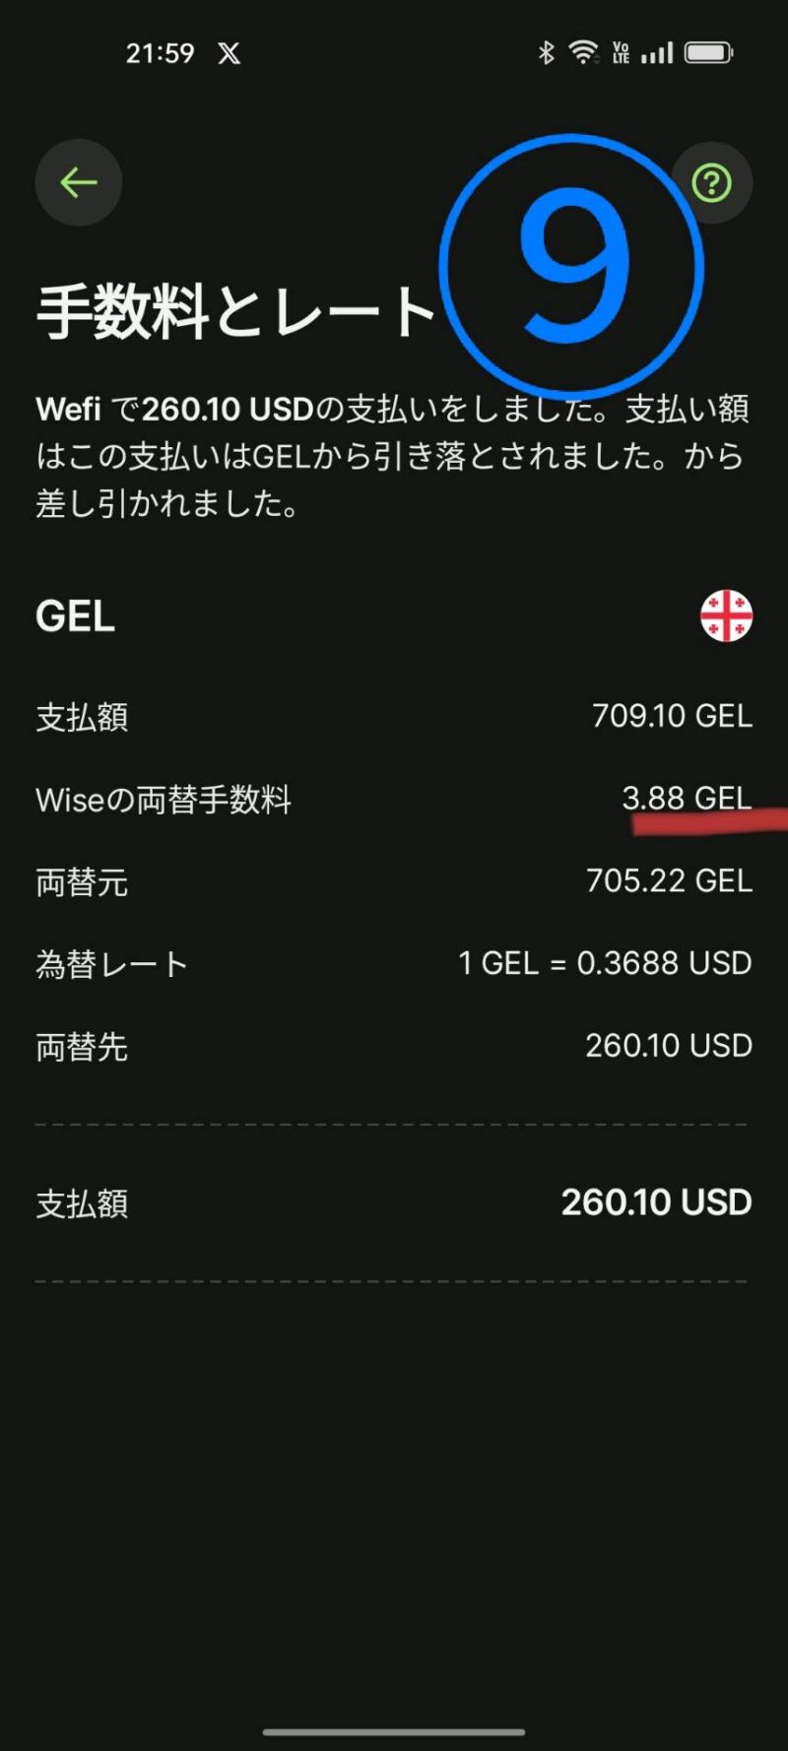Tap the Wiseの両替手数料 label
This screenshot has height=1751, width=788.
click(x=164, y=800)
